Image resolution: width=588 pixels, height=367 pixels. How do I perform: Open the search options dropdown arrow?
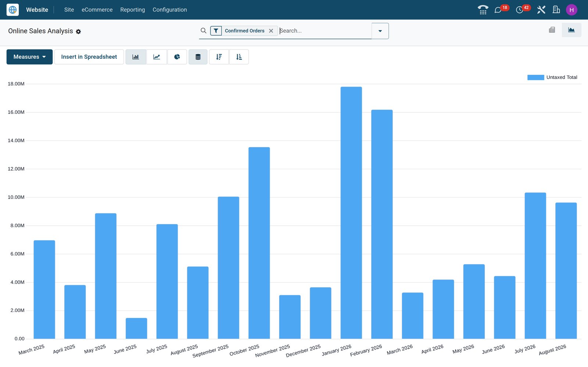(380, 31)
